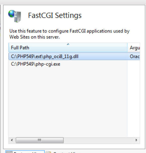Click the right scroll arrow of horizontal scrollbar
Screen dimensions: 146x153
(x=136, y=140)
